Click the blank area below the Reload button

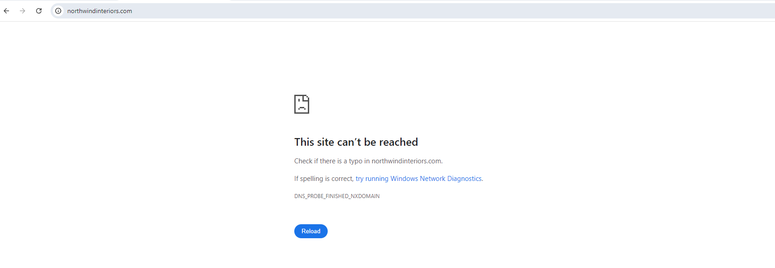[x=311, y=255]
